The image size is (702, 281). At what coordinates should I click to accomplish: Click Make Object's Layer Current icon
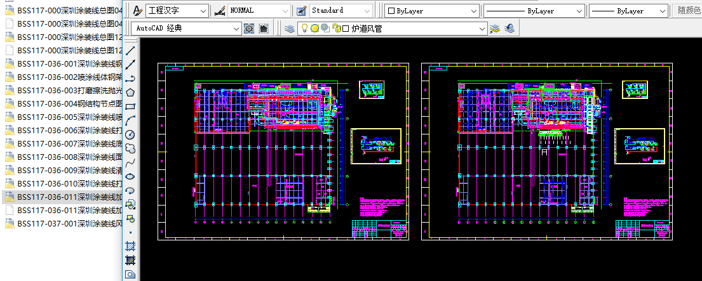pyautogui.click(x=494, y=29)
